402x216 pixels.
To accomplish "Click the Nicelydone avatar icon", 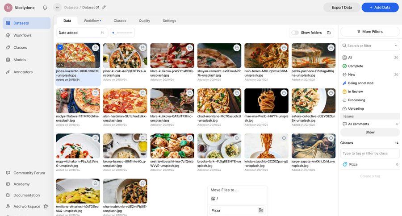I will pos(8,8).
